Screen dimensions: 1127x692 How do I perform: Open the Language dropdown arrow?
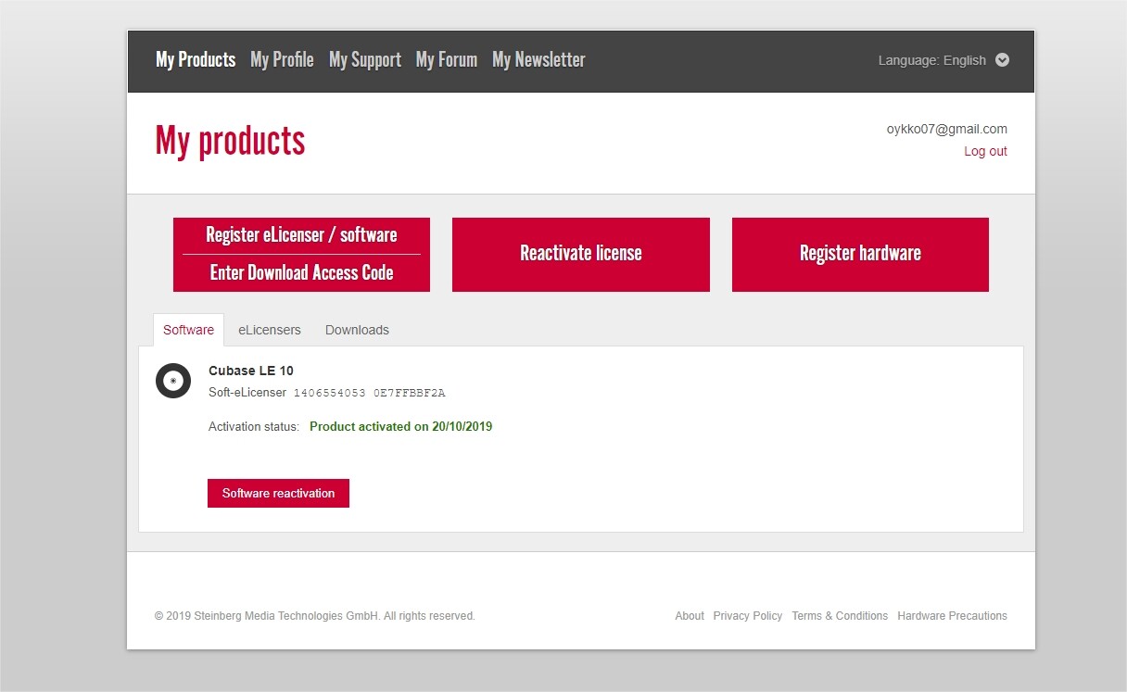coord(1002,60)
